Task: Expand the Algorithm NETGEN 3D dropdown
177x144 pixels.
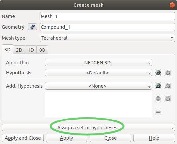Action: [99, 63]
